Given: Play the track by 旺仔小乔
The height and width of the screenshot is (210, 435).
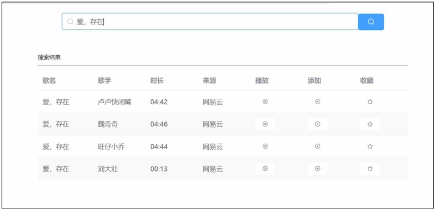Looking at the screenshot, I should tap(265, 147).
